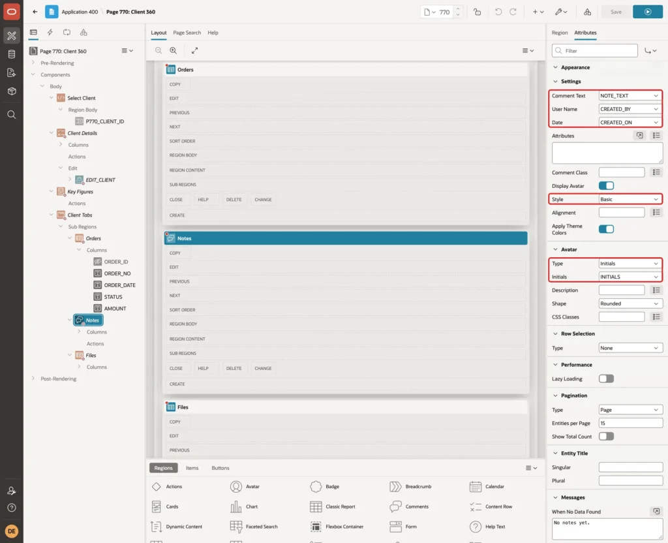Select the Notes region header in layout
Image resolution: width=668 pixels, height=543 pixels.
[346, 238]
